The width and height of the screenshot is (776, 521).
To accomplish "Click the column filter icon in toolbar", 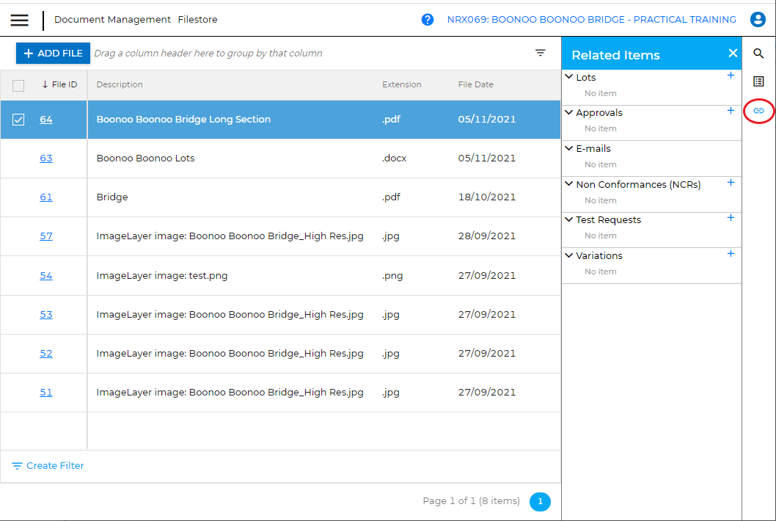I will (x=541, y=53).
